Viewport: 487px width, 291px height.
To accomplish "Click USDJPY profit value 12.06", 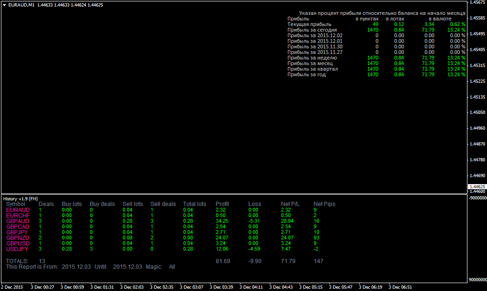I will 222,249.
